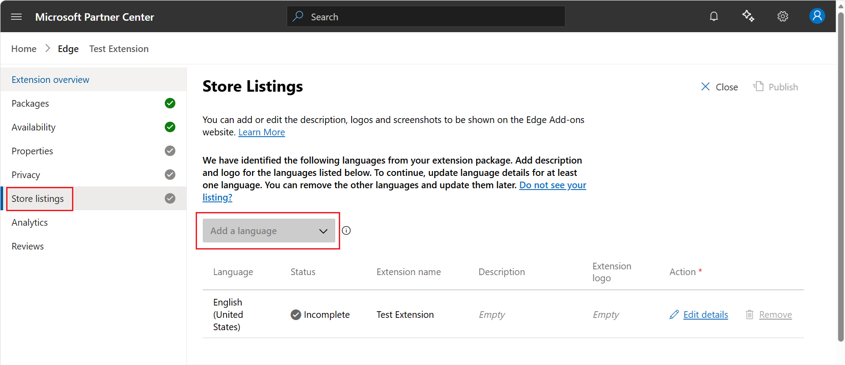Click the Privacy gray checkmark status icon
The width and height of the screenshot is (845, 365).
(x=170, y=175)
